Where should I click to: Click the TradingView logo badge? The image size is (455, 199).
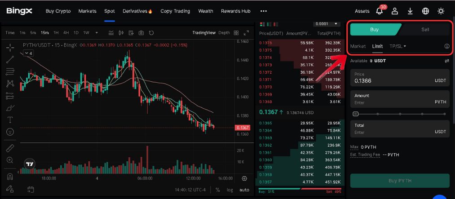[30, 164]
